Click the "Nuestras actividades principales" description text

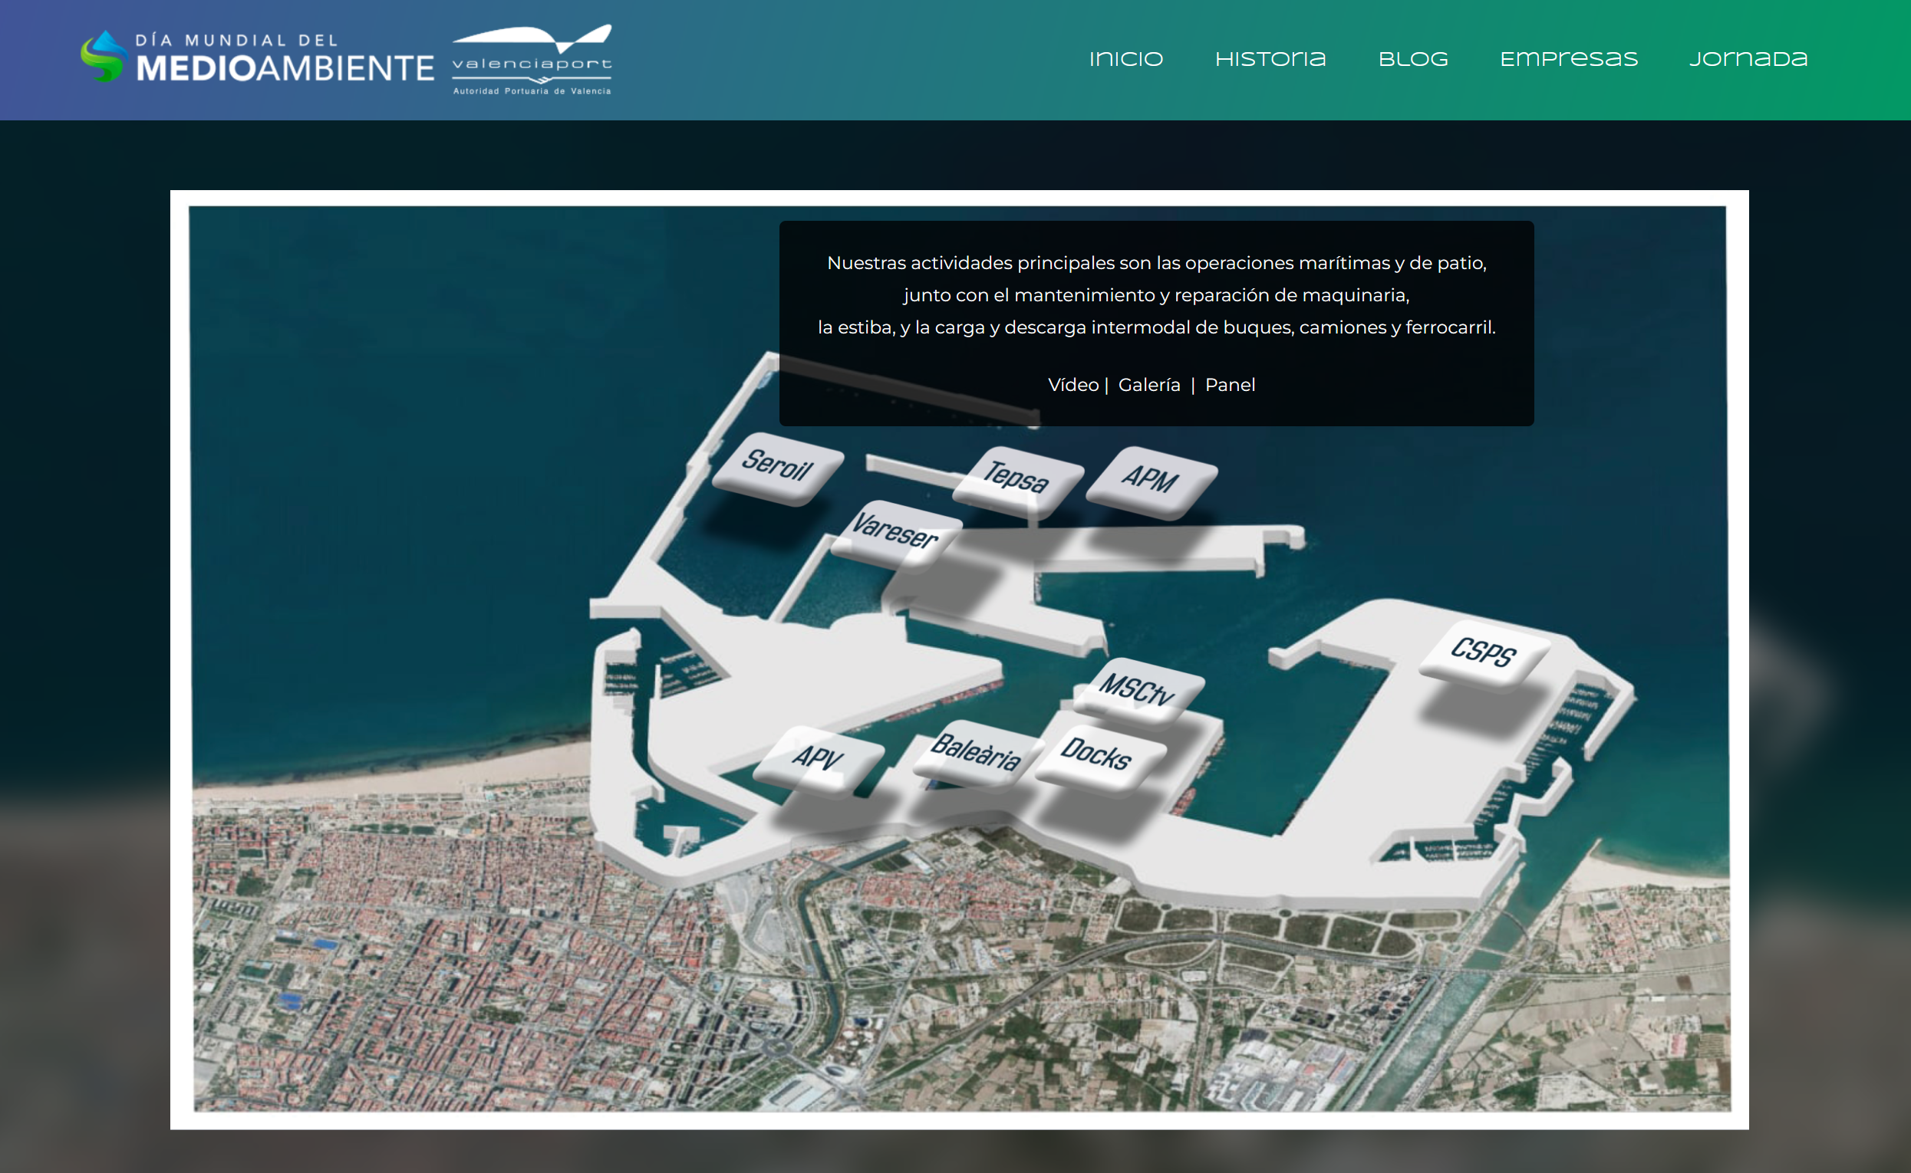(1156, 295)
